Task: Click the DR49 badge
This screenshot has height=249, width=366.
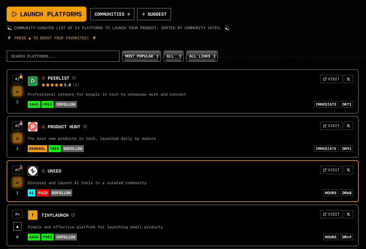Action: click(x=347, y=237)
